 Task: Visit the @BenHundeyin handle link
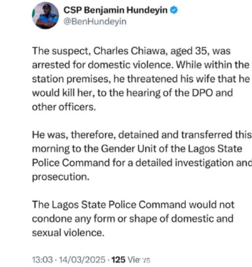tap(95, 22)
